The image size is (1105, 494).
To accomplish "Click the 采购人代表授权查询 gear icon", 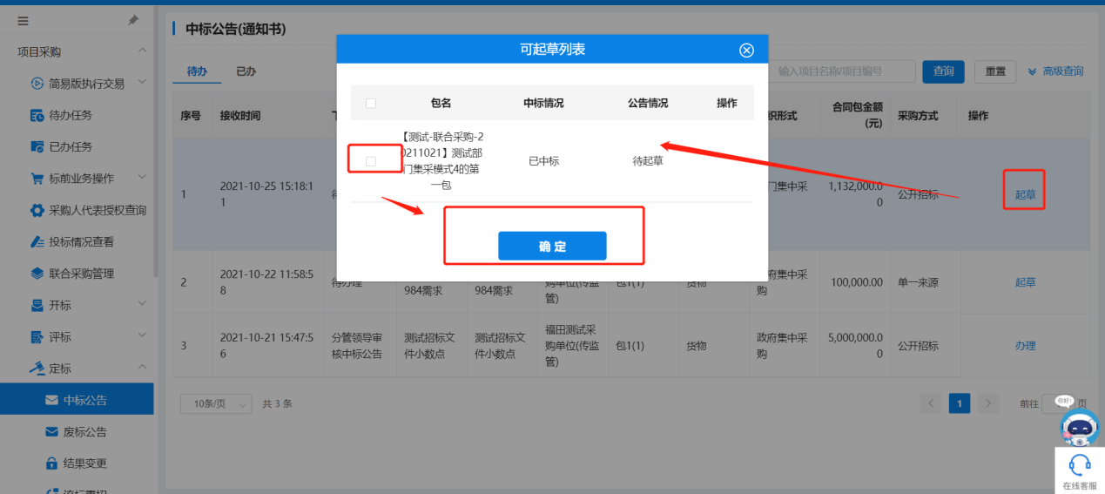I will point(37,210).
